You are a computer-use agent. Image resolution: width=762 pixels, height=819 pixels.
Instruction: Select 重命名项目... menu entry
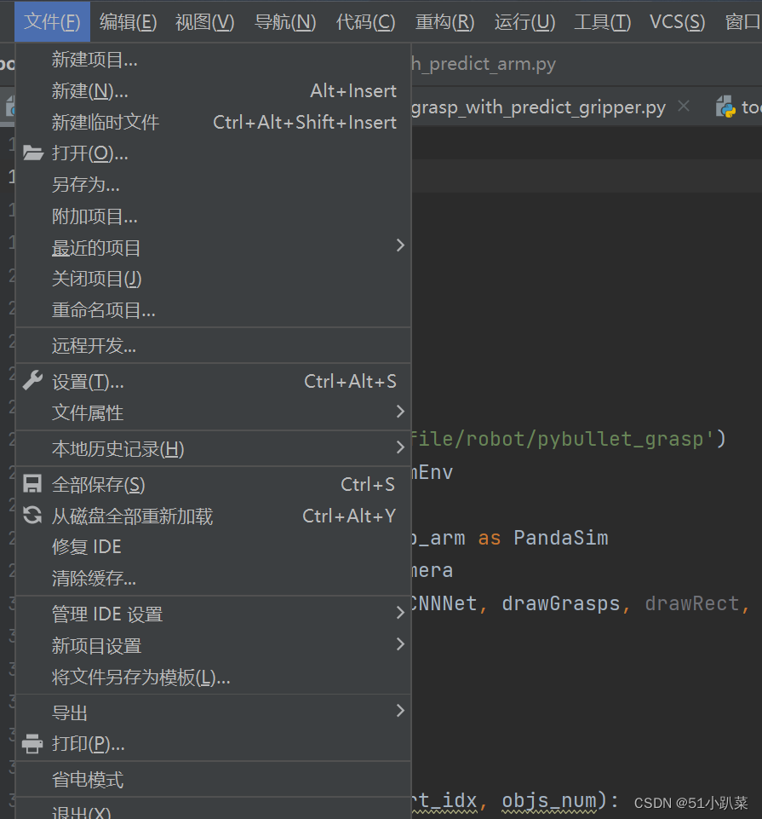[x=213, y=309]
